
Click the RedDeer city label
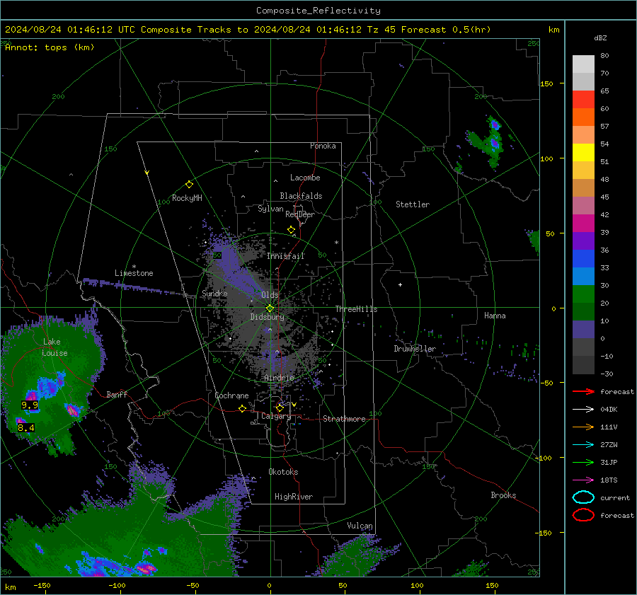[x=300, y=214]
